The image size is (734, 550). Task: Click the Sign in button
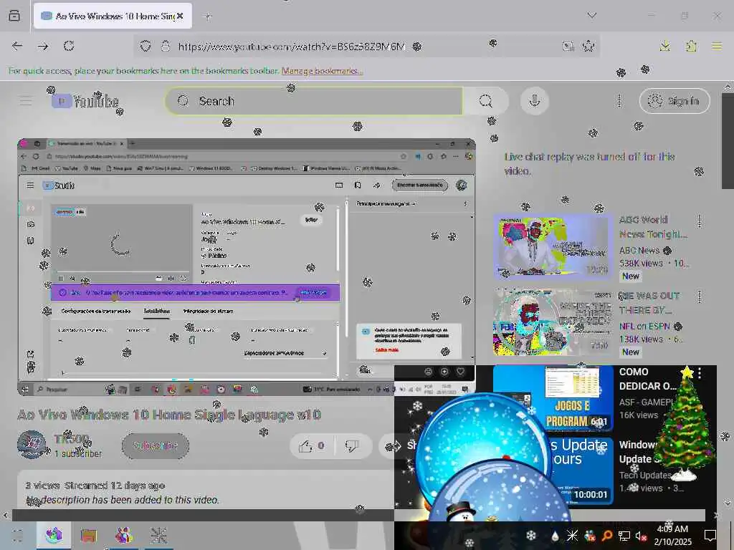[x=675, y=101]
